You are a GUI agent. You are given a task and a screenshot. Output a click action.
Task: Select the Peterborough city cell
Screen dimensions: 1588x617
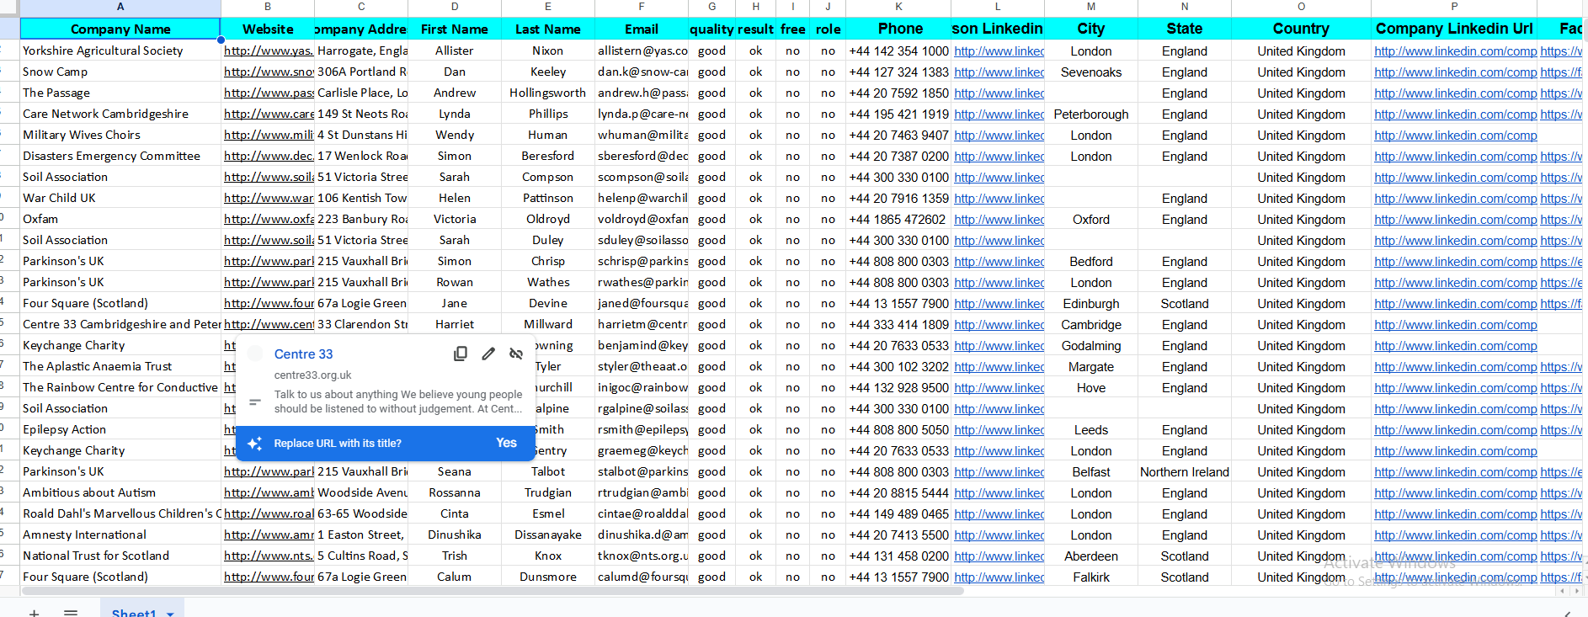tap(1091, 114)
